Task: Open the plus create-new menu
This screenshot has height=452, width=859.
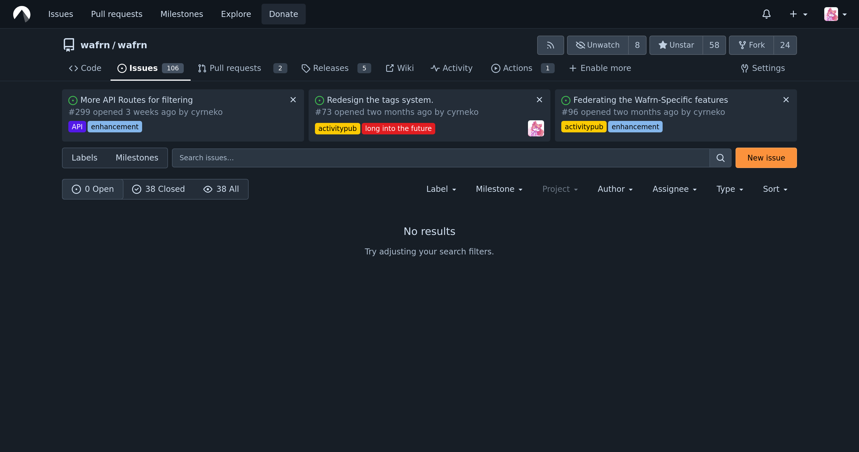Action: (x=798, y=14)
